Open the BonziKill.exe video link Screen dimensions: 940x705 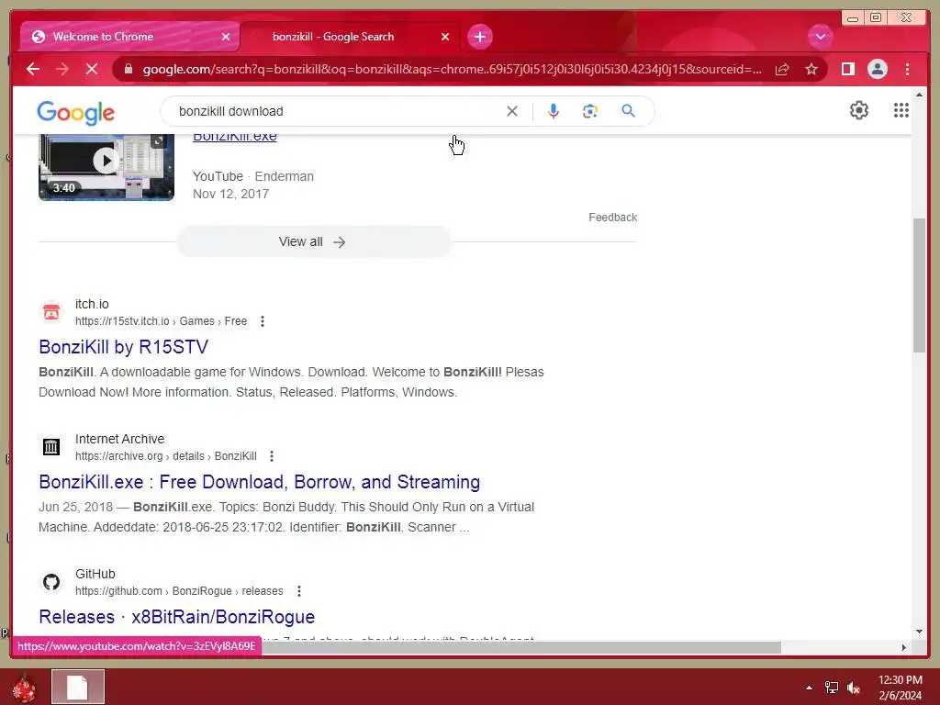[234, 137]
